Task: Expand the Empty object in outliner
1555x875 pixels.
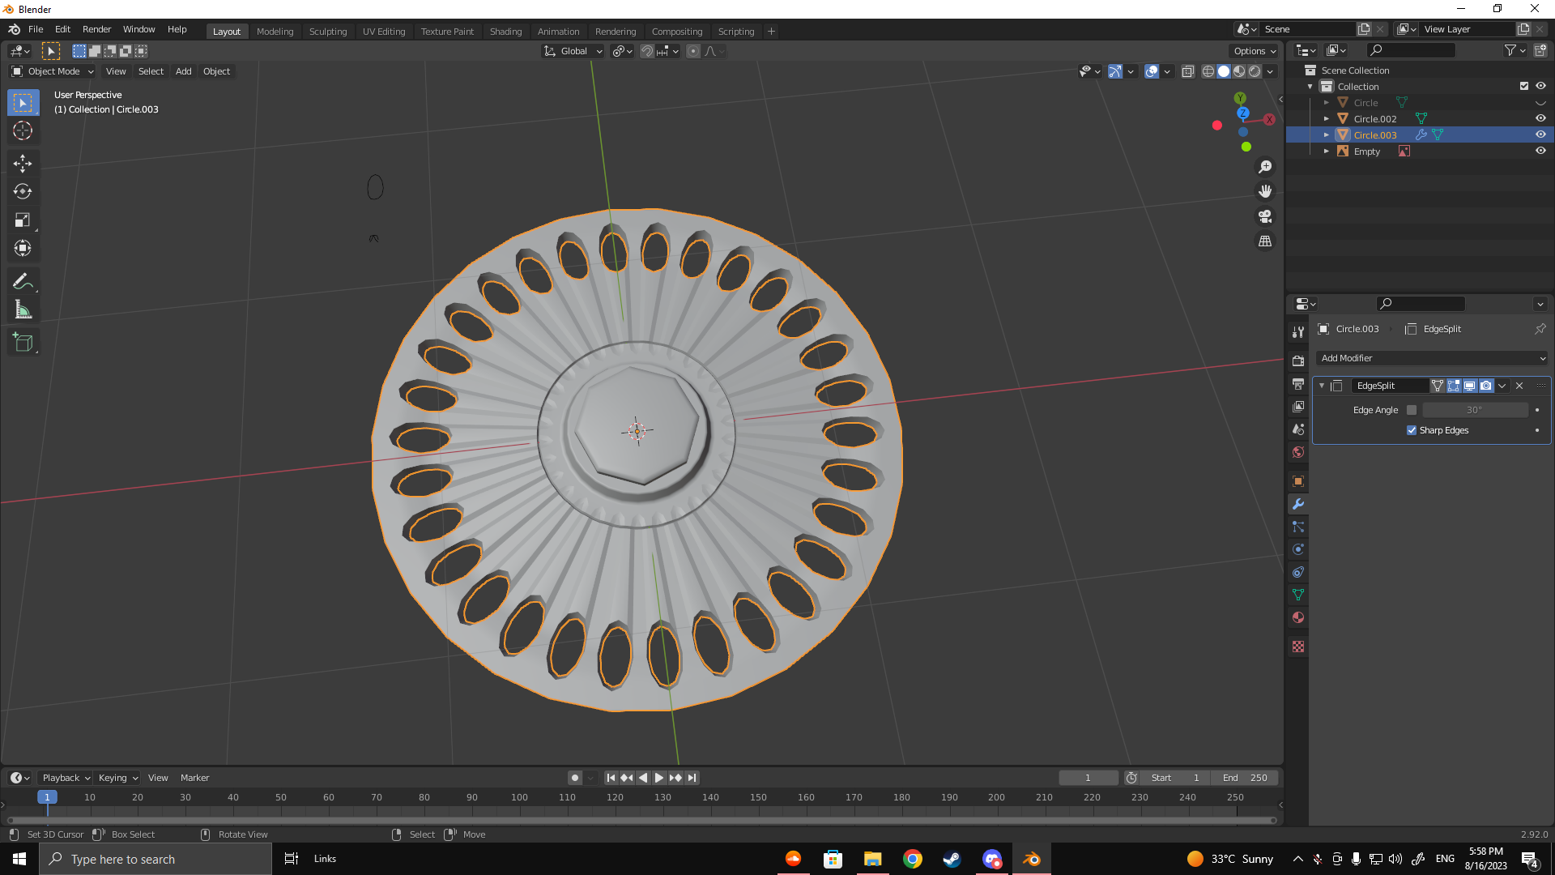Action: (1327, 152)
